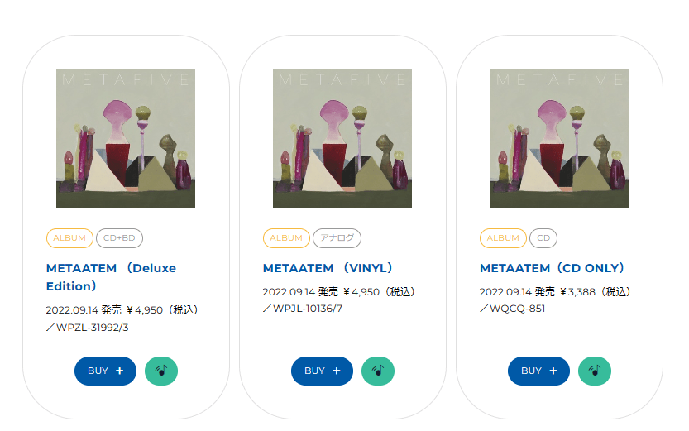Click catalog number WQCQ-851
This screenshot has height=431, width=689.
point(517,309)
